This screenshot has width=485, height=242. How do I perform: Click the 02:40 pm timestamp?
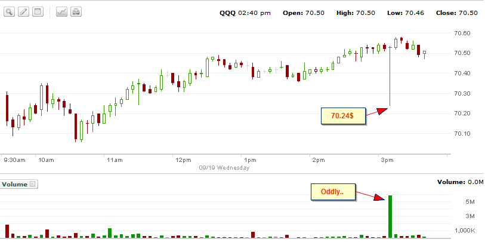pos(254,13)
